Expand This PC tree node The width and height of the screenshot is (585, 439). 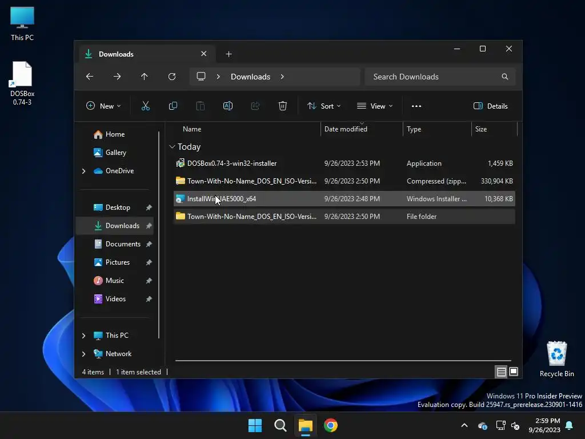tap(83, 336)
